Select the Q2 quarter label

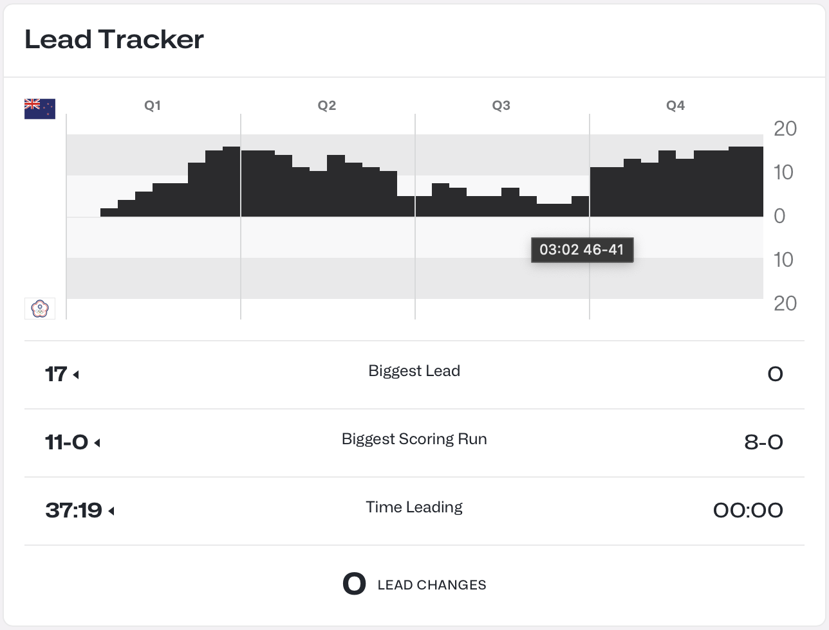point(327,105)
